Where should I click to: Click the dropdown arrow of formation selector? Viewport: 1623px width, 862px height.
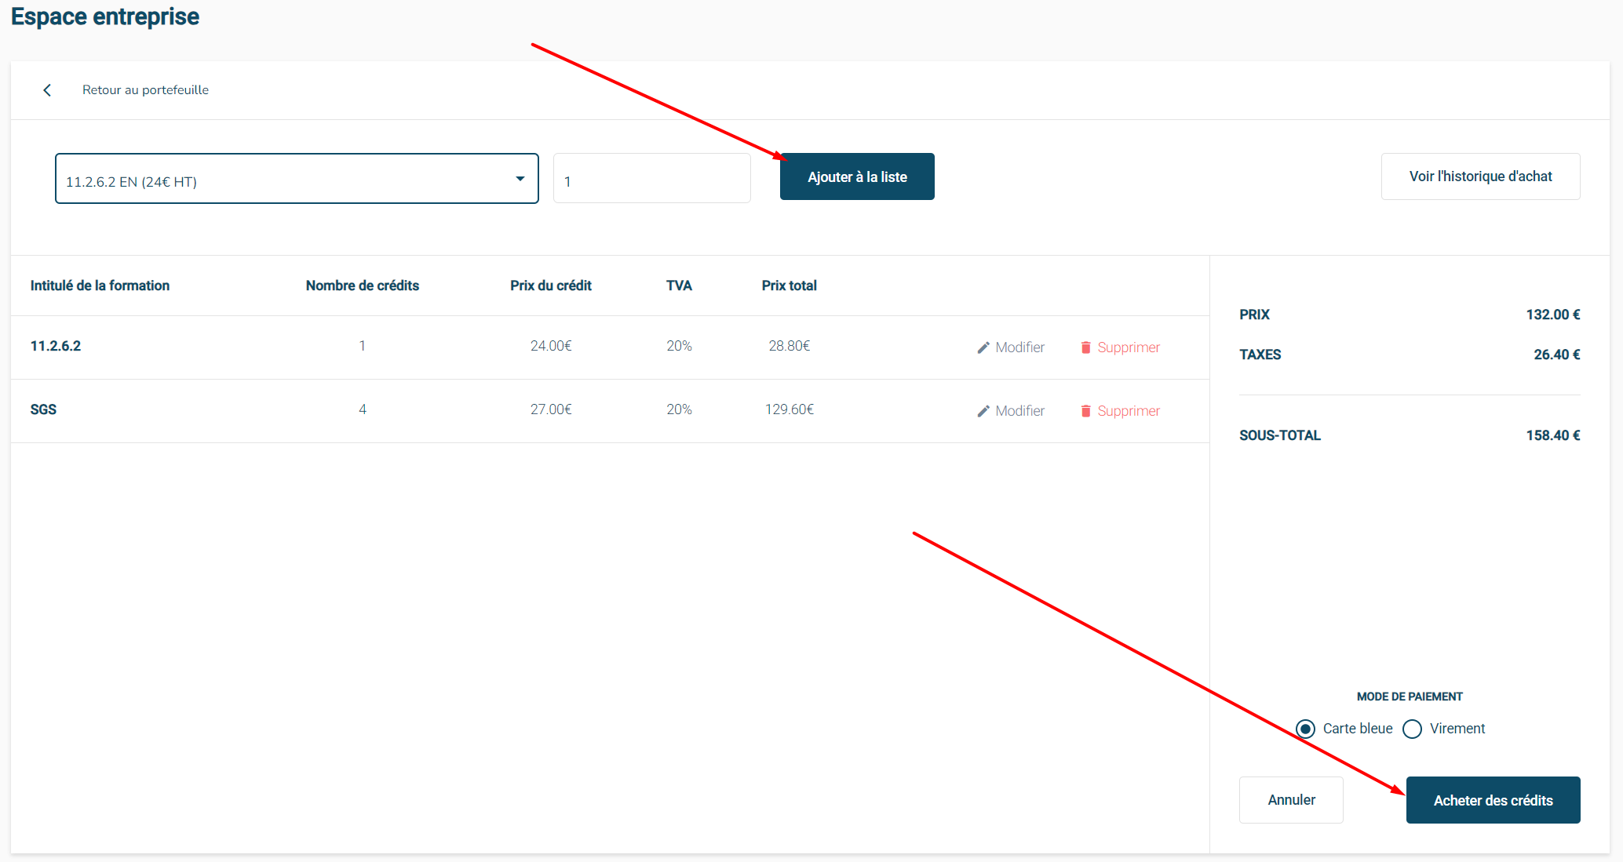coord(520,179)
